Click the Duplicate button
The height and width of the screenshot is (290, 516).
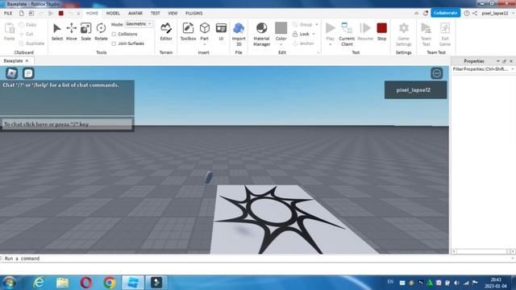coord(31,43)
